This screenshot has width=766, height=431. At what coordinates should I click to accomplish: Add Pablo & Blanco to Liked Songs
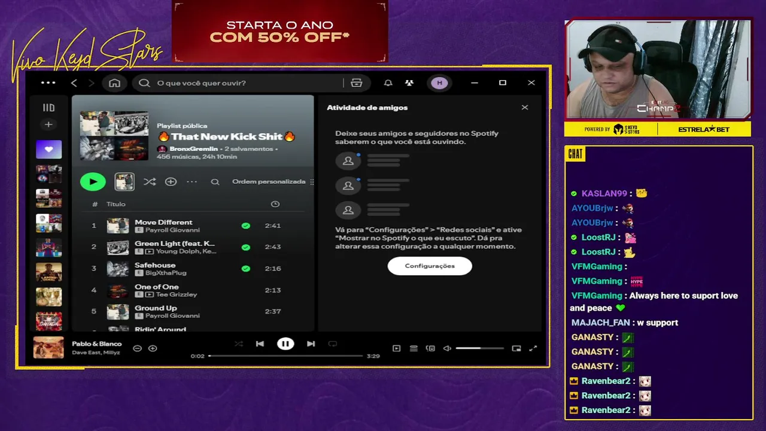pyautogui.click(x=153, y=348)
